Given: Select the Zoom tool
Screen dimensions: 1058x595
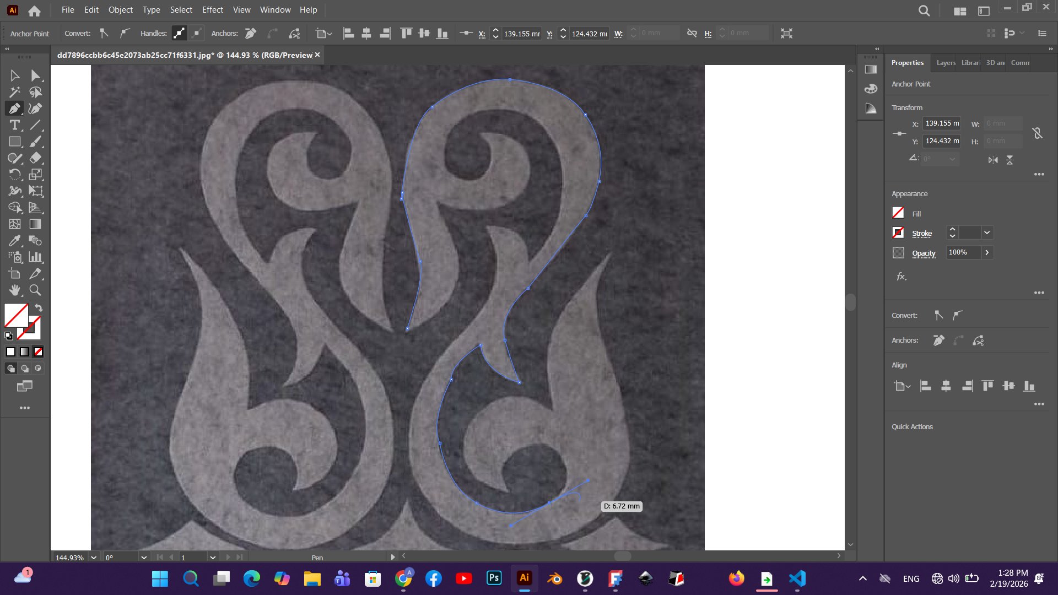Looking at the screenshot, I should pos(35,290).
